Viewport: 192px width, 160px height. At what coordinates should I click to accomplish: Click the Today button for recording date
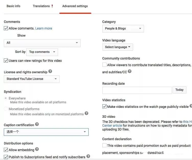tap(179, 90)
